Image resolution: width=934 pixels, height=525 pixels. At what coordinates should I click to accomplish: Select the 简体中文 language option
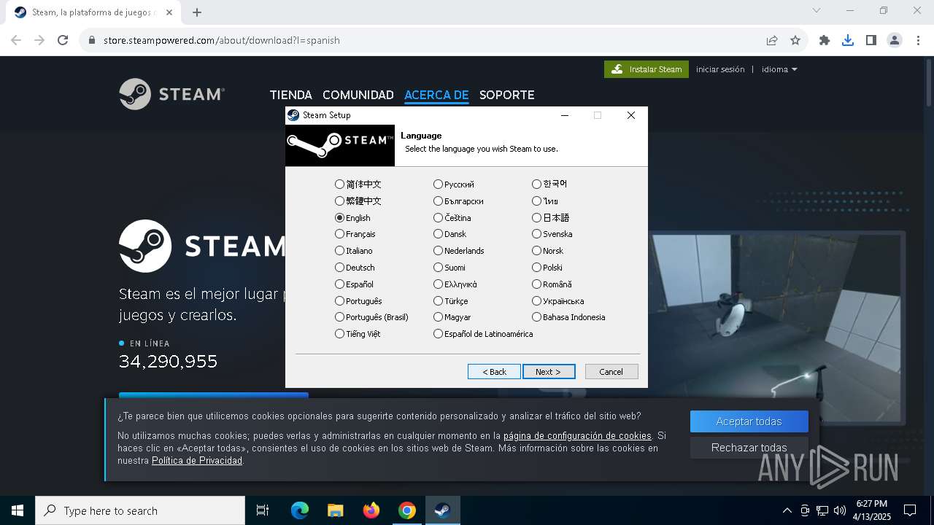[358, 184]
